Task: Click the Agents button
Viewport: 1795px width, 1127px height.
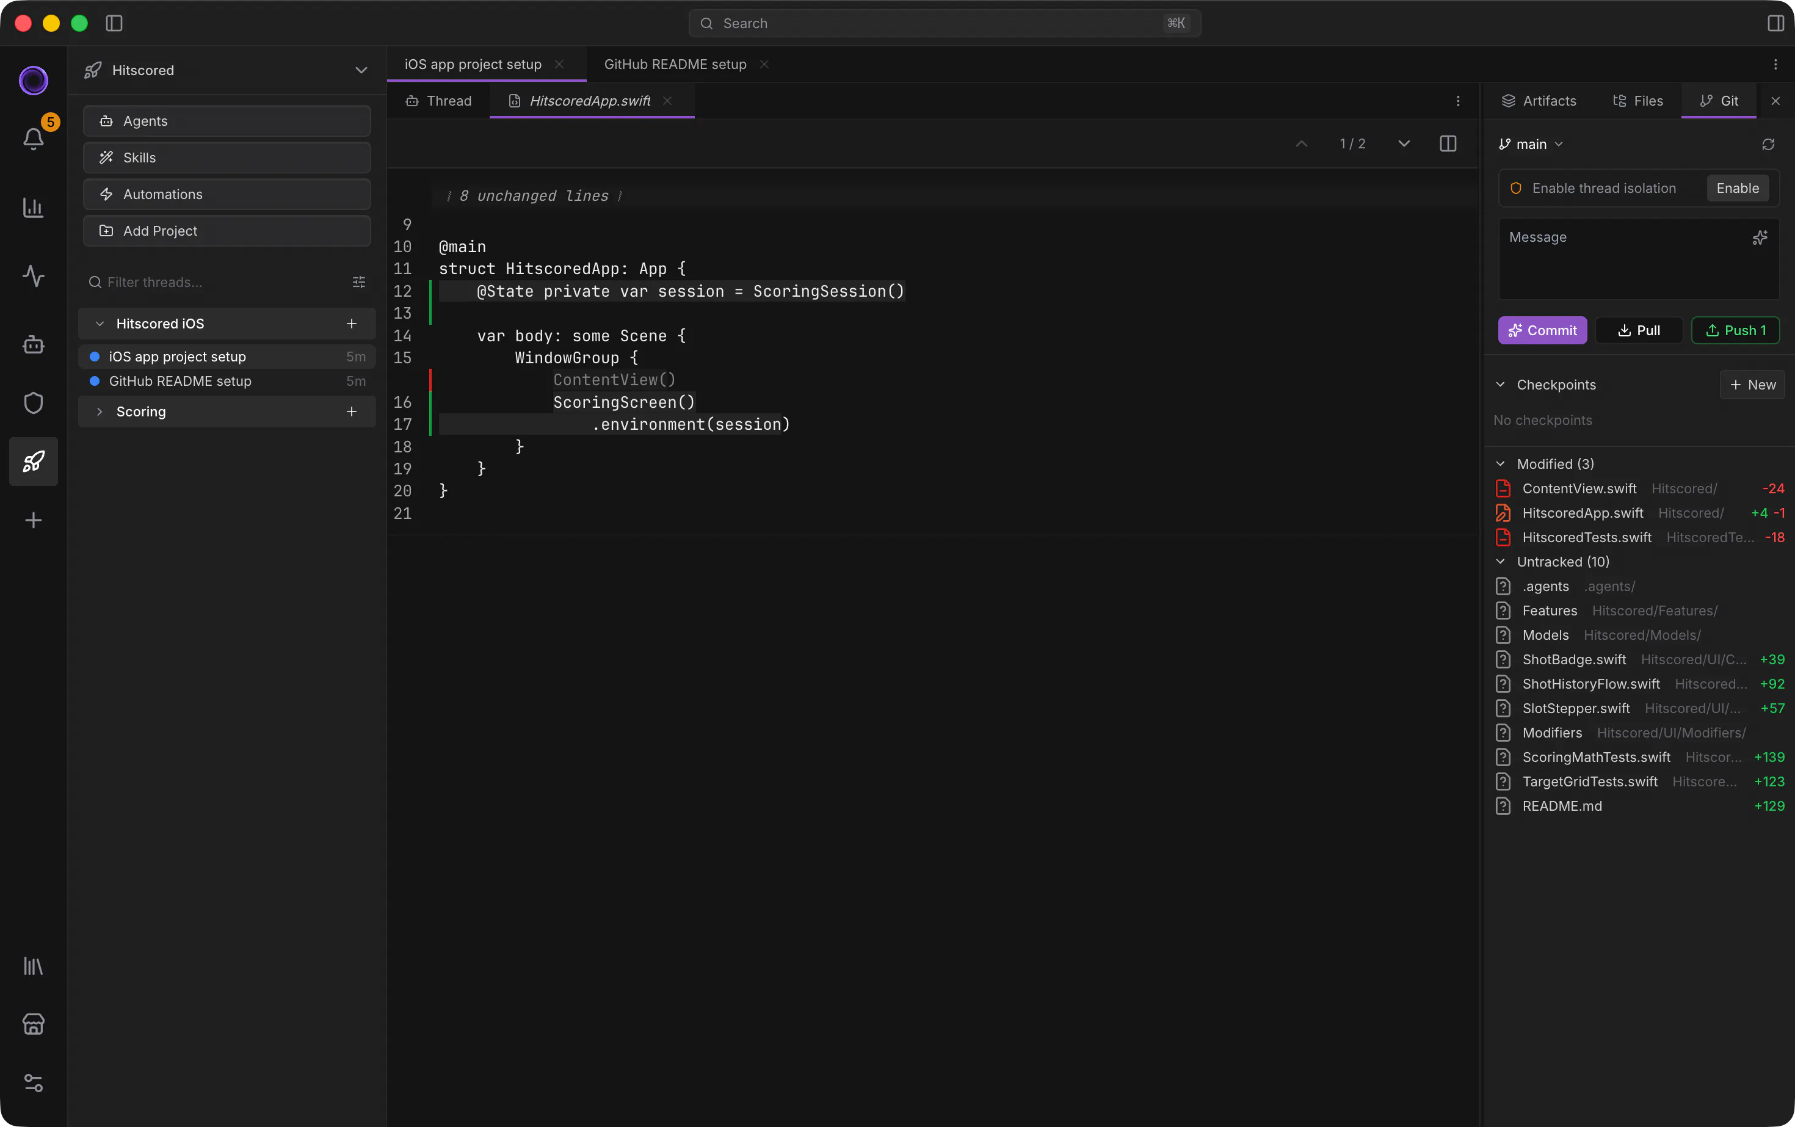Action: point(227,121)
